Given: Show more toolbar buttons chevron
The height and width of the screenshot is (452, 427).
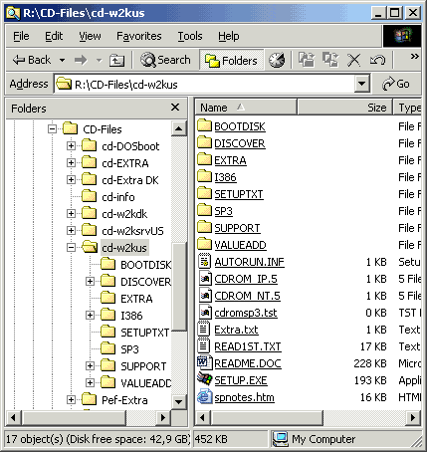Looking at the screenshot, I should 414,57.
